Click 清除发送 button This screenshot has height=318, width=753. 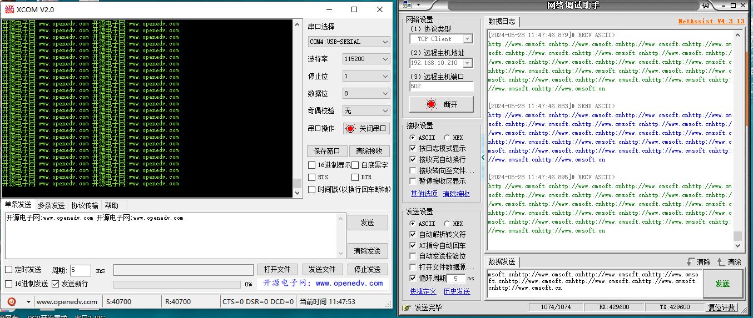click(368, 251)
